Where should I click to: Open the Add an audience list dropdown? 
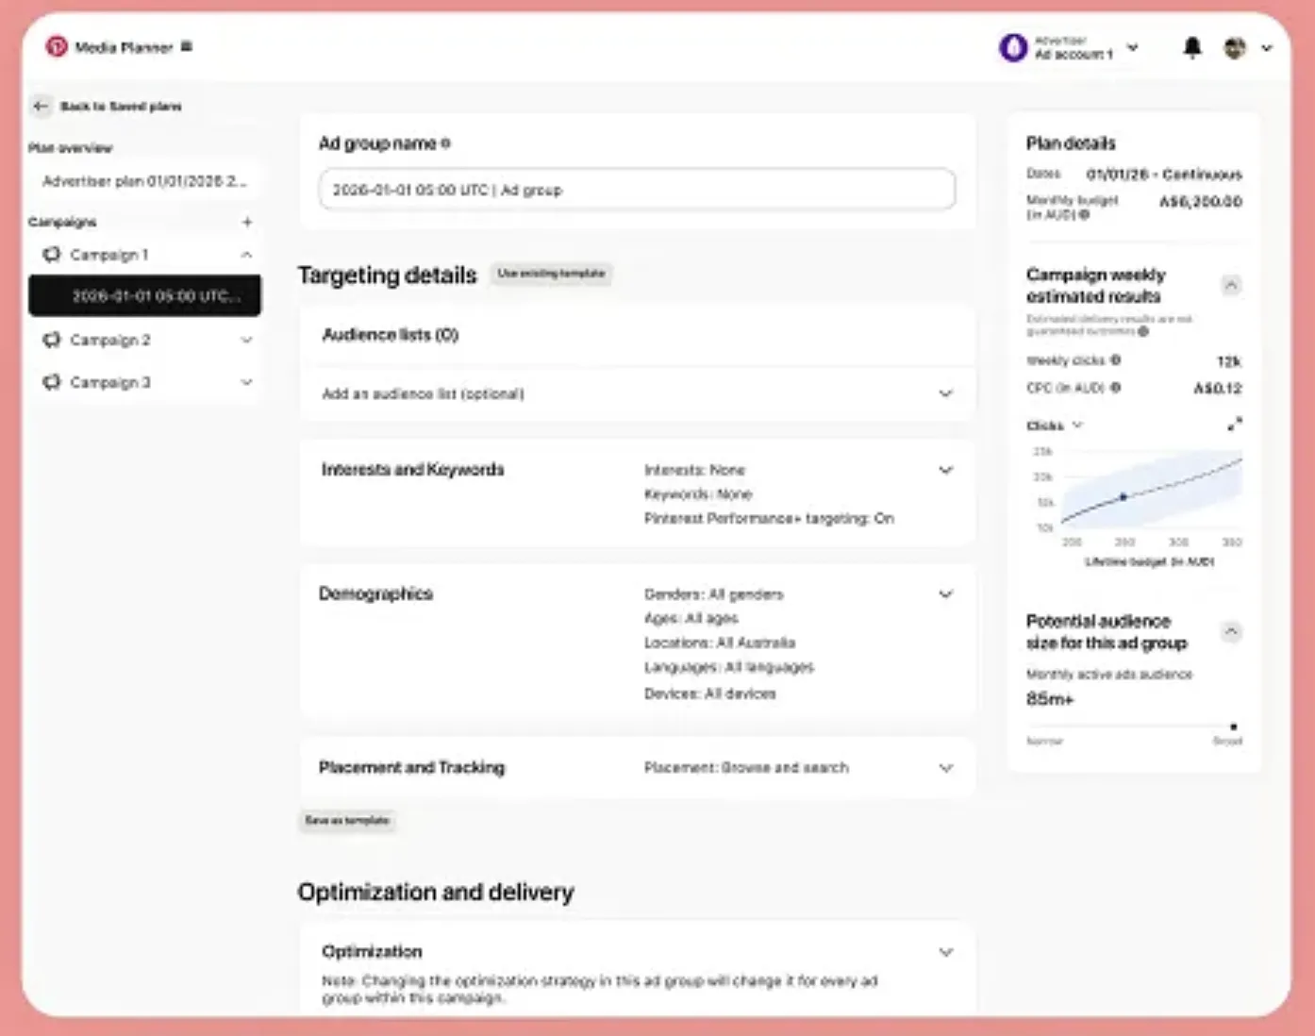(945, 393)
